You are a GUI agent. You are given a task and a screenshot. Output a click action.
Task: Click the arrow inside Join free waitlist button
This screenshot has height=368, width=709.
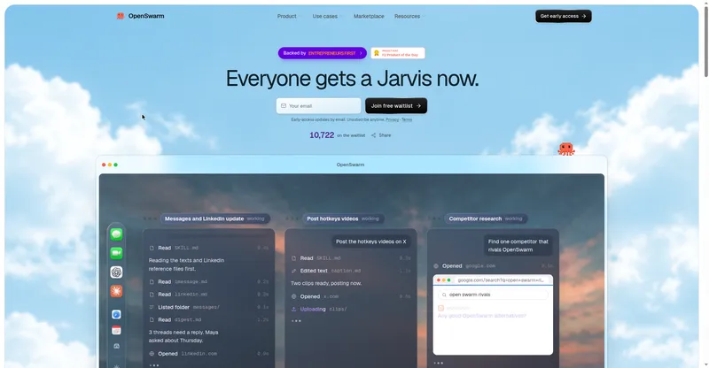(x=418, y=105)
